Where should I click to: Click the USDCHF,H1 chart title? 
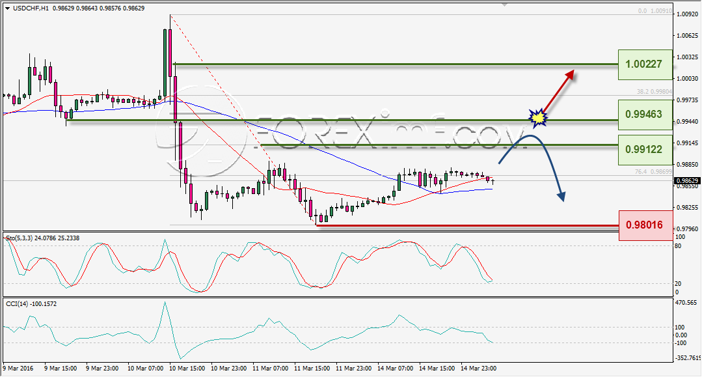31,8
